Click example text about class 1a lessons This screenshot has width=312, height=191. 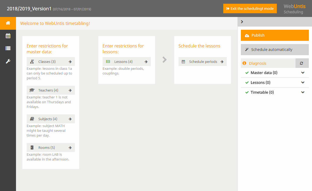click(x=49, y=73)
